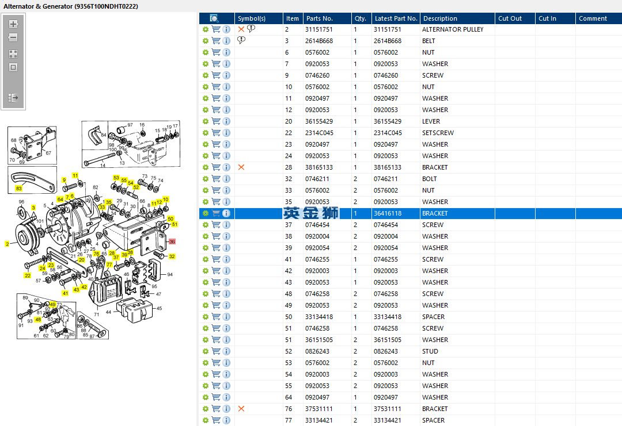This screenshot has width=622, height=426.
Task: Click the note bubble symbol on BELT row
Action: coord(241,40)
